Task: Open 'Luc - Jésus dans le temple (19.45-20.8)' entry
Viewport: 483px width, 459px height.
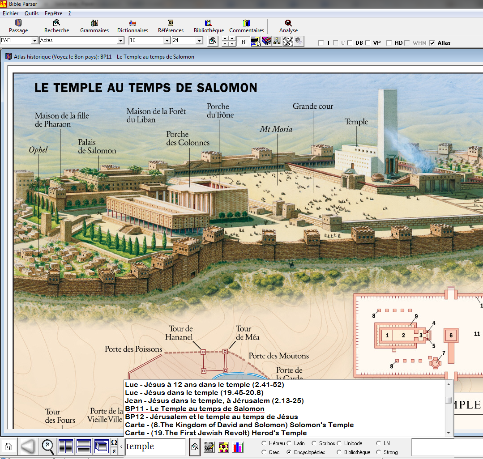Action: [194, 392]
